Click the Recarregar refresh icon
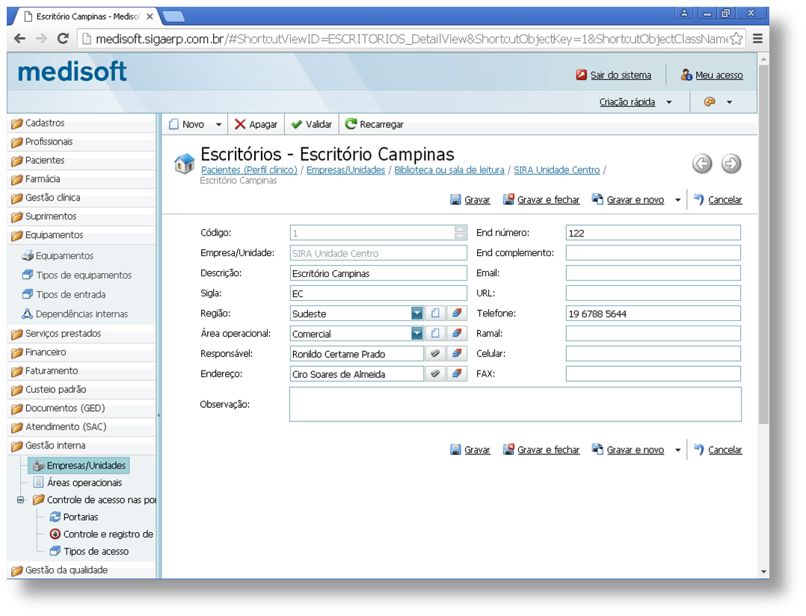This screenshot has height=616, width=806. point(351,124)
